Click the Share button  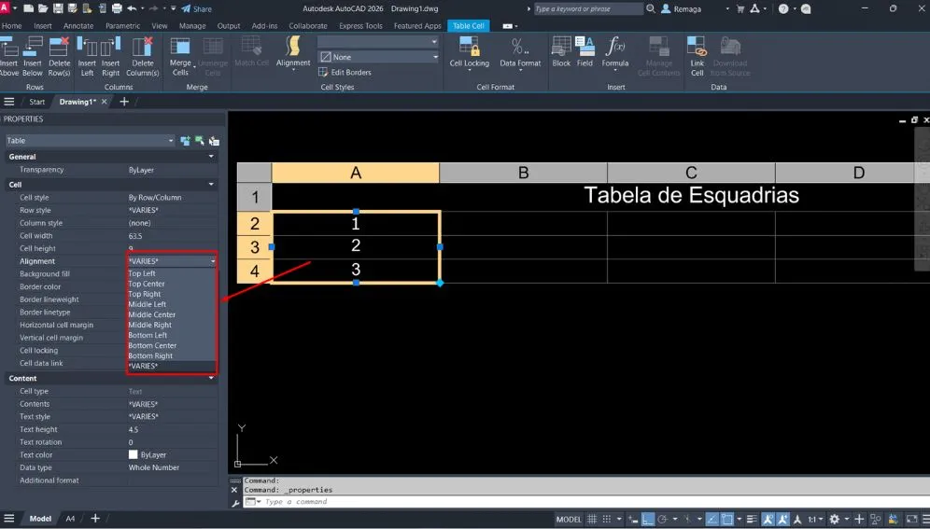click(197, 9)
